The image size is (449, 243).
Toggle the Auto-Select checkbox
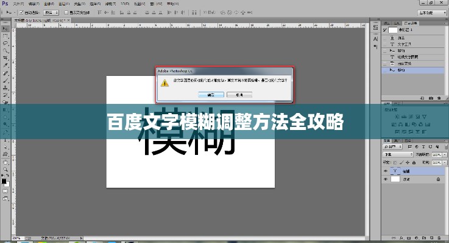[x=21, y=12]
